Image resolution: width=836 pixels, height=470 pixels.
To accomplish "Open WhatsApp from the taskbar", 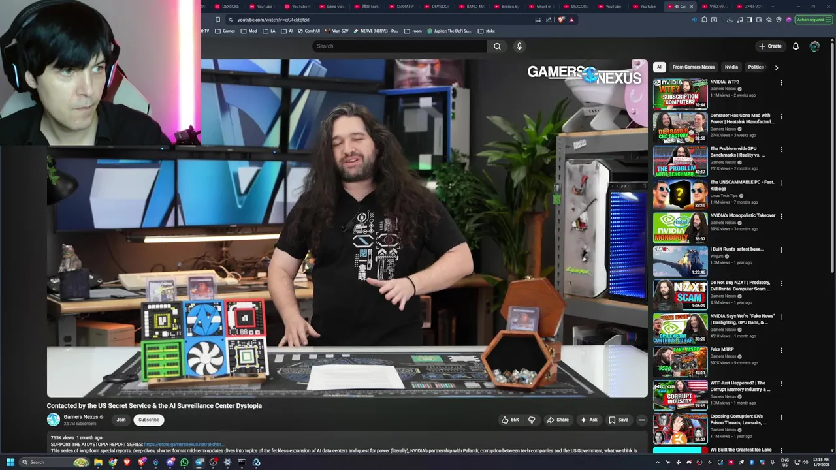I will (184, 462).
